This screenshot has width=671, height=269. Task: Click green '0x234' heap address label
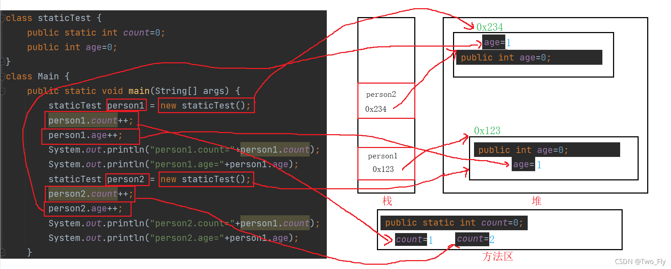coord(490,27)
